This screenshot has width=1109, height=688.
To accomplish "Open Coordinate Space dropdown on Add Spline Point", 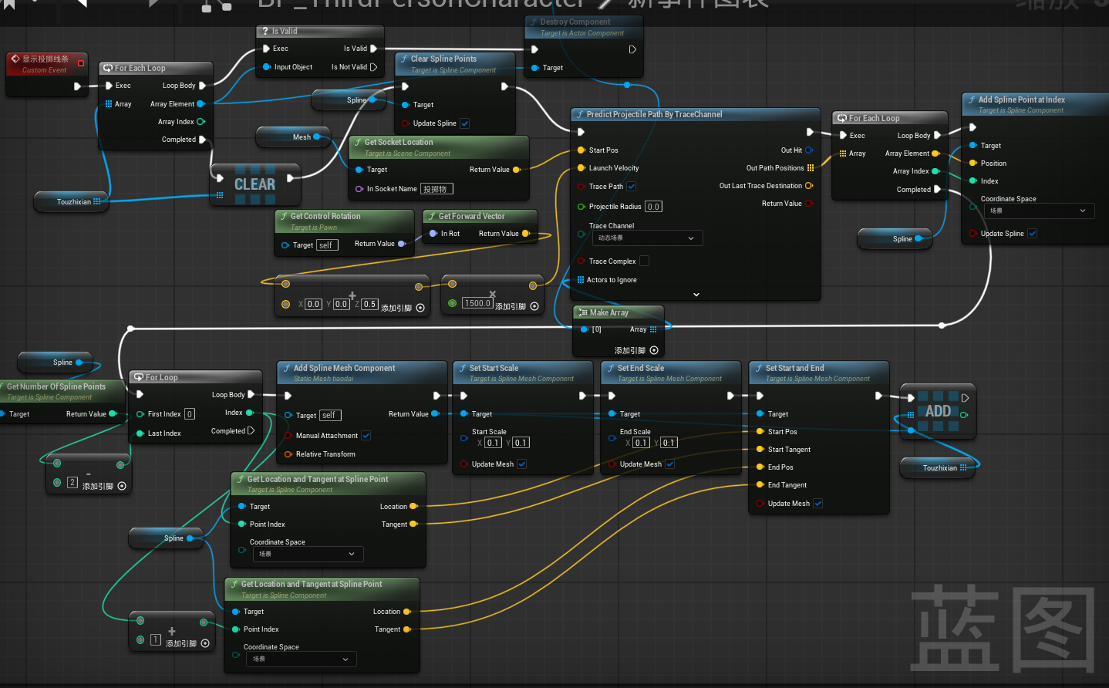I will tap(1038, 211).
